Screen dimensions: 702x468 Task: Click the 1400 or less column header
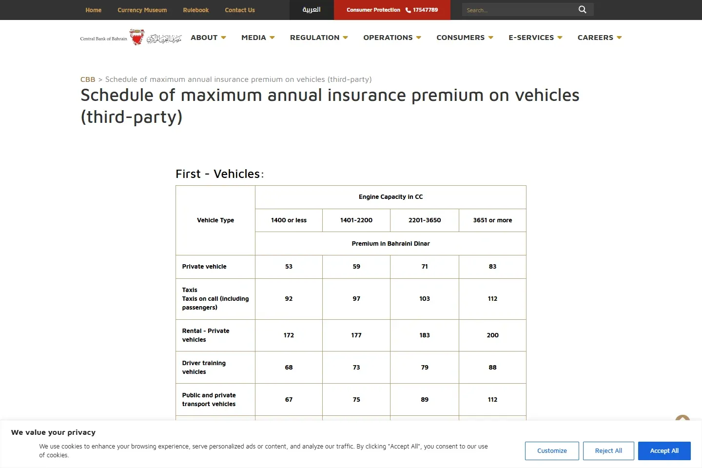[289, 220]
